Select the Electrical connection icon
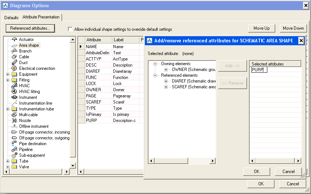 [14, 68]
